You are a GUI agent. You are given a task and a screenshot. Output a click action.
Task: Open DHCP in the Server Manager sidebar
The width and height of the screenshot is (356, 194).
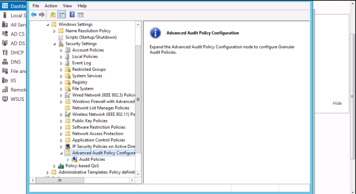point(17,52)
